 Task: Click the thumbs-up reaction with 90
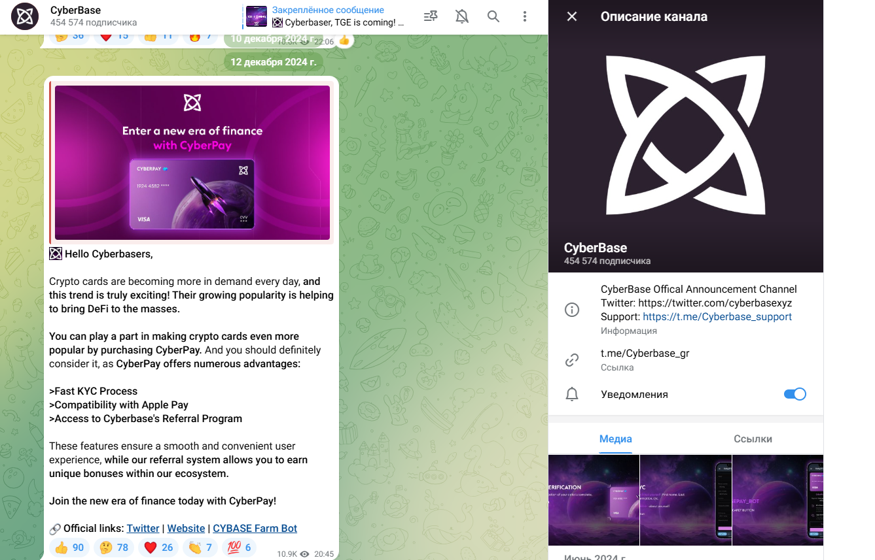click(69, 548)
